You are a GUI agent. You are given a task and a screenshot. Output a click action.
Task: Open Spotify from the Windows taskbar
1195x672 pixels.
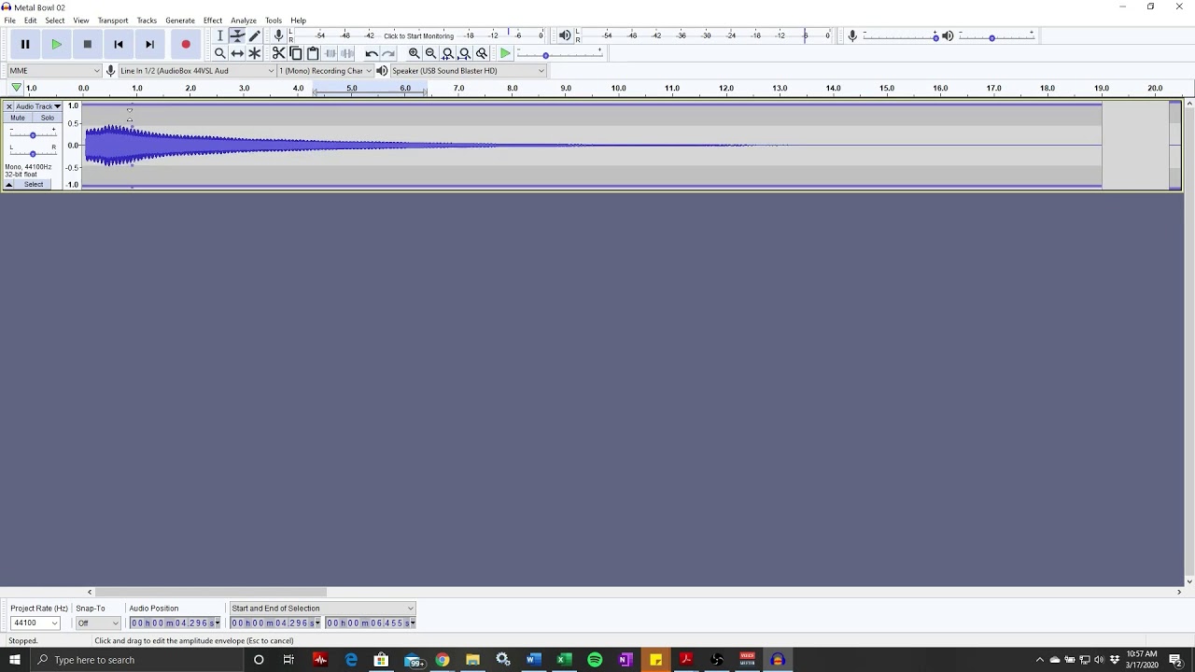click(x=595, y=660)
